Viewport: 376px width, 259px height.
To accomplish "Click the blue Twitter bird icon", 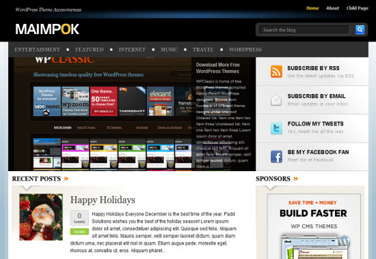I will pyautogui.click(x=276, y=128).
